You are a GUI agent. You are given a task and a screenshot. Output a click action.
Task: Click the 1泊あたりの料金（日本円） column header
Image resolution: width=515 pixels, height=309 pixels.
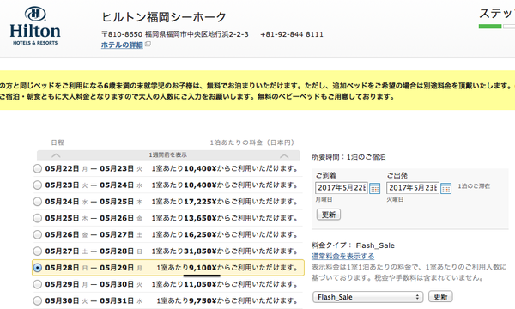(252, 142)
